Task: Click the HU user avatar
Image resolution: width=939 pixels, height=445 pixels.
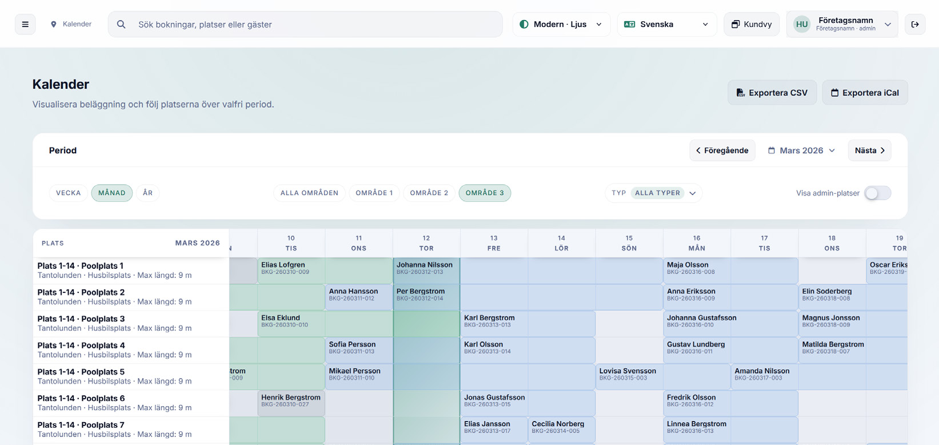Action: pyautogui.click(x=801, y=24)
